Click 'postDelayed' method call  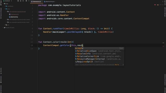click(74, 32)
